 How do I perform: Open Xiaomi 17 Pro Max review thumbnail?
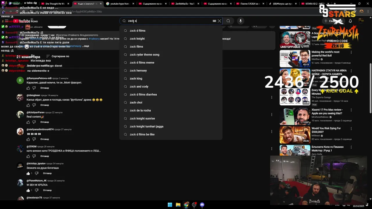pyautogui.click(x=295, y=116)
